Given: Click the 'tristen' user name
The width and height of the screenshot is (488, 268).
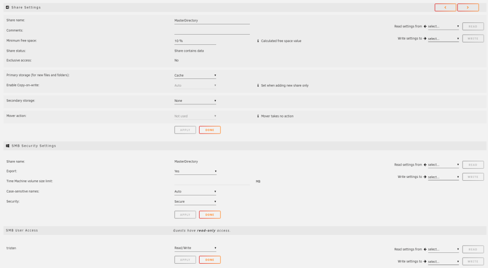Looking at the screenshot, I should point(11,248).
